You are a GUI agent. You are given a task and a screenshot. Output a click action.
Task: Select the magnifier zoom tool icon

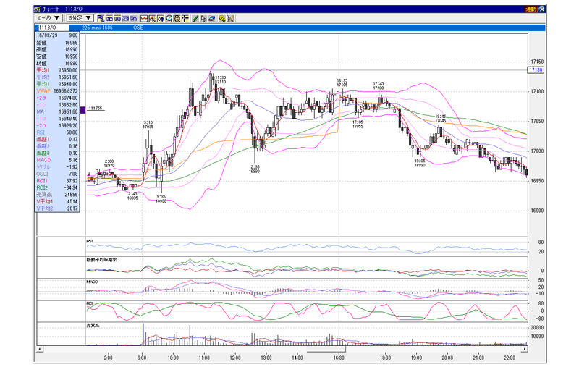click(x=169, y=19)
